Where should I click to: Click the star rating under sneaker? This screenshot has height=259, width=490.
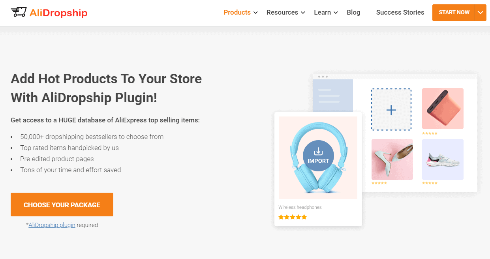click(x=430, y=183)
